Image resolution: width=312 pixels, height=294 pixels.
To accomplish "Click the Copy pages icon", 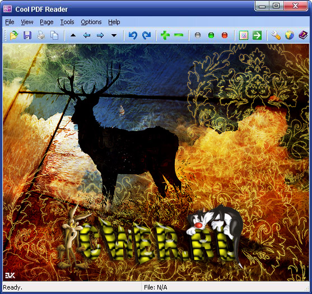I will point(54,35).
